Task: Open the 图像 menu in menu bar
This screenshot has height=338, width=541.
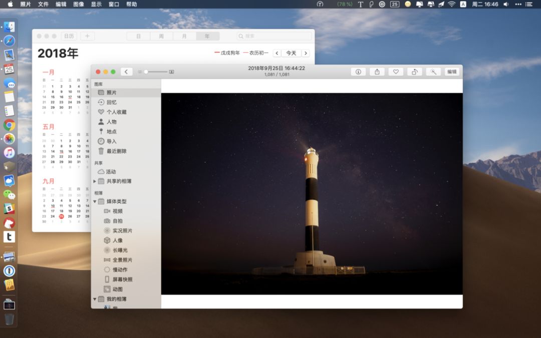Action: coord(79,4)
